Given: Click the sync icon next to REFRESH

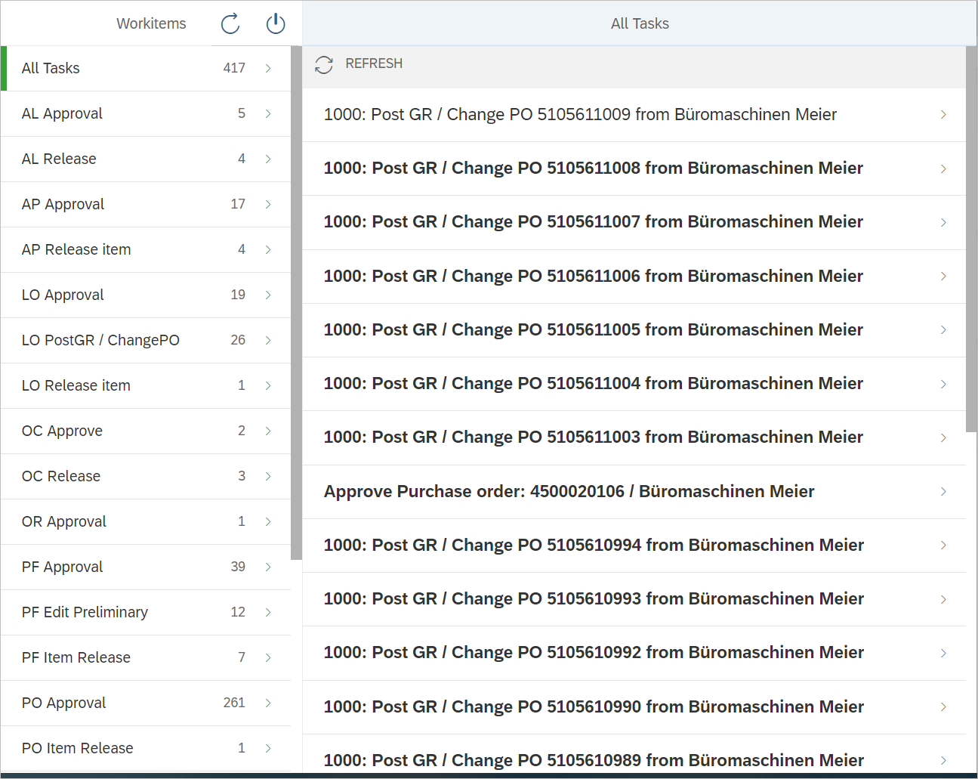Looking at the screenshot, I should coord(324,64).
